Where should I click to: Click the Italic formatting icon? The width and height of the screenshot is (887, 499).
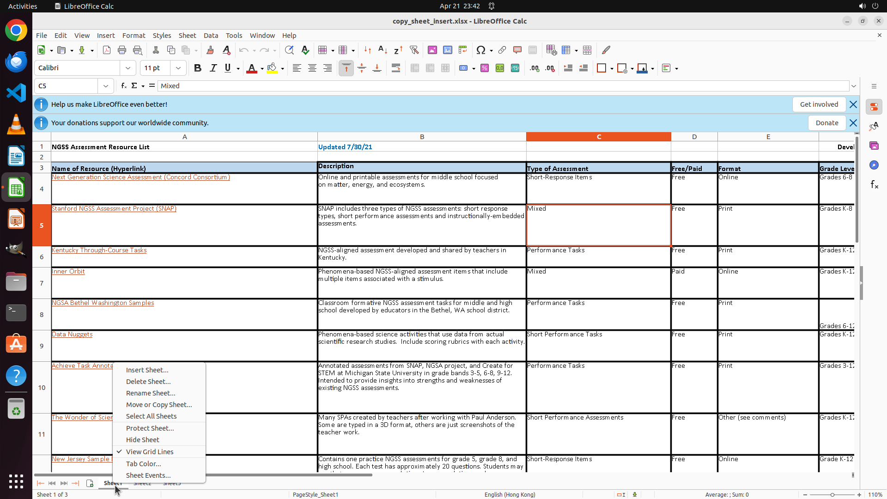(x=213, y=68)
